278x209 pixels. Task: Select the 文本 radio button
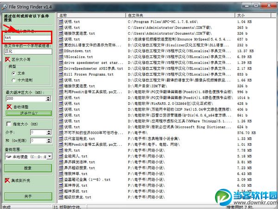[x=13, y=73]
